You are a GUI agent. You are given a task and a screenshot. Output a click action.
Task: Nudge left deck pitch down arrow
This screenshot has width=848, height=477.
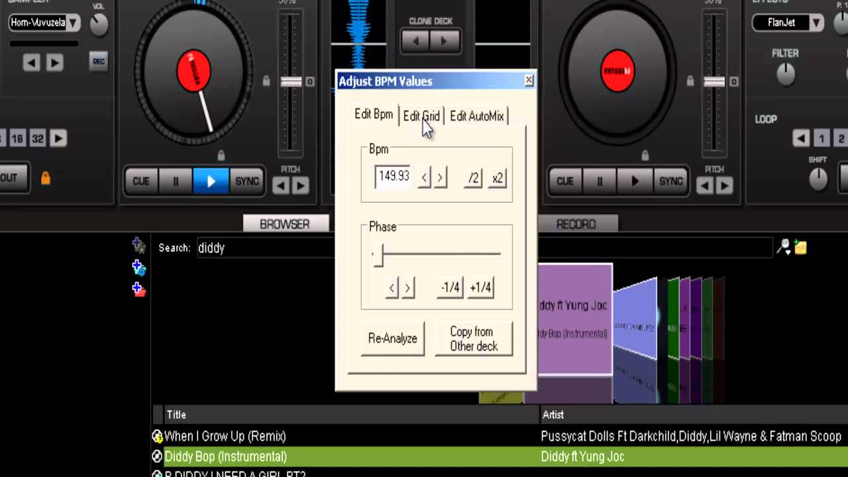tap(281, 186)
